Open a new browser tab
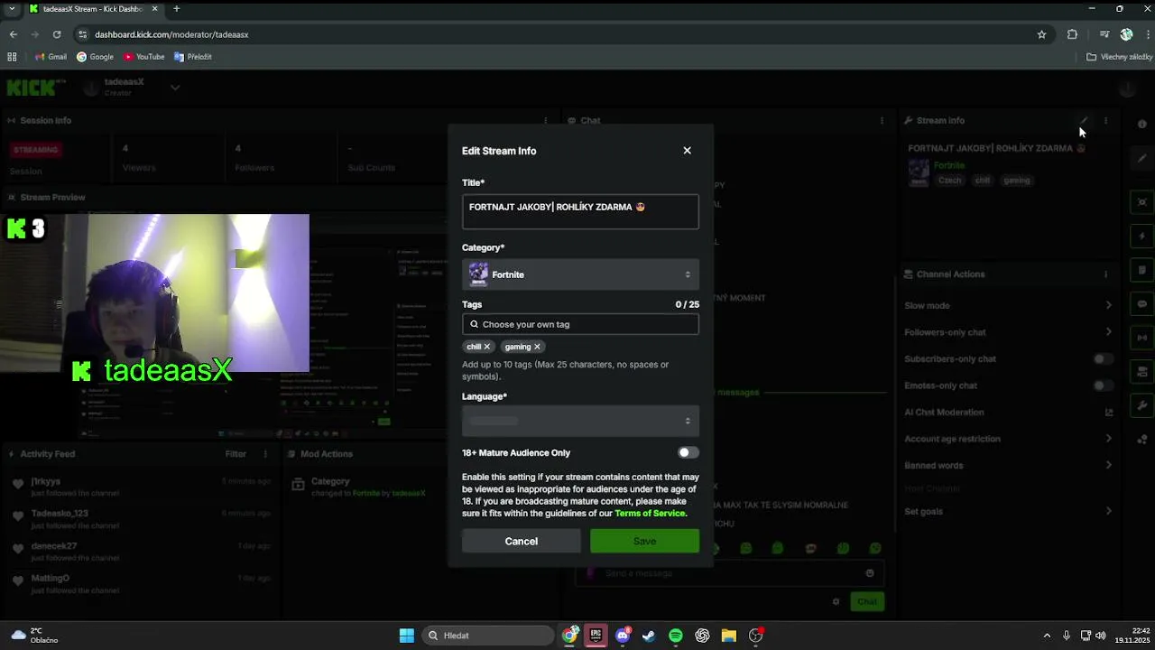Image resolution: width=1155 pixels, height=650 pixels. 176,9
